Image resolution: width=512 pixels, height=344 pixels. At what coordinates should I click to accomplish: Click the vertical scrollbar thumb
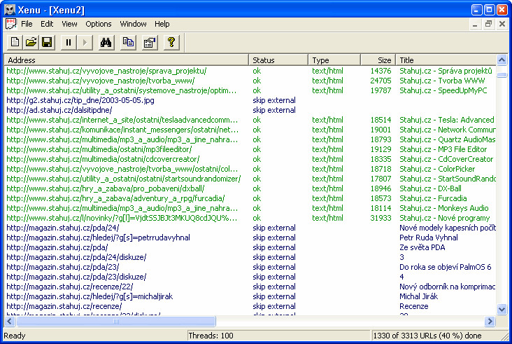[502, 75]
